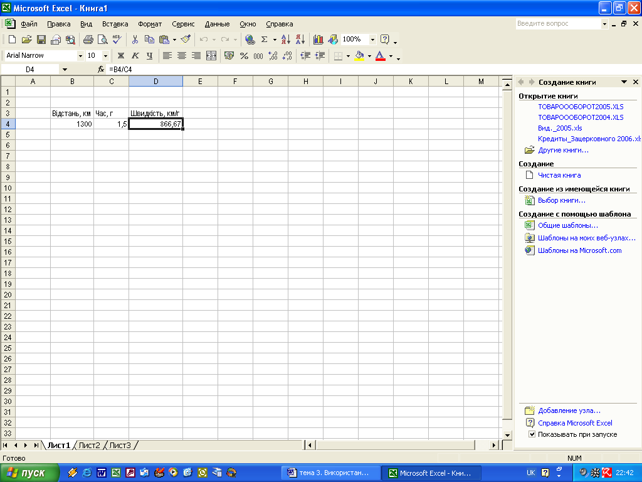Sort descending with the Я-A icon

(x=300, y=40)
